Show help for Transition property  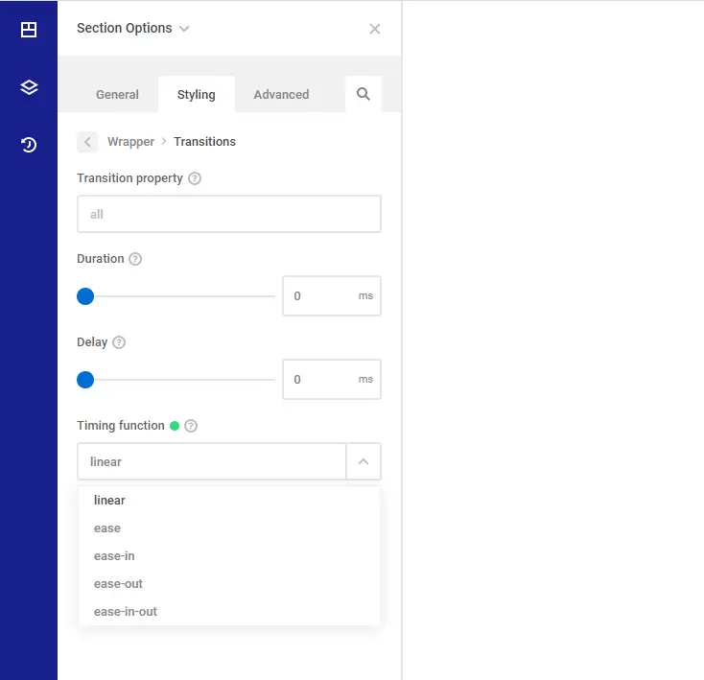pyautogui.click(x=195, y=178)
